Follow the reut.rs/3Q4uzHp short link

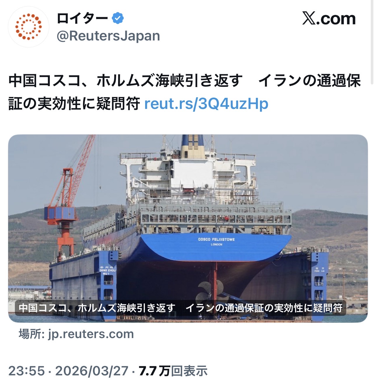[206, 103]
